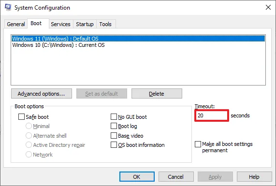Open Help for System Configuration

[254, 177]
